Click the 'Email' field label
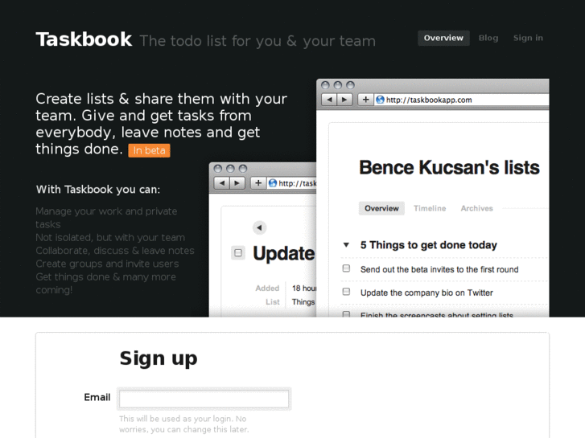This screenshot has width=585, height=438. click(x=97, y=397)
